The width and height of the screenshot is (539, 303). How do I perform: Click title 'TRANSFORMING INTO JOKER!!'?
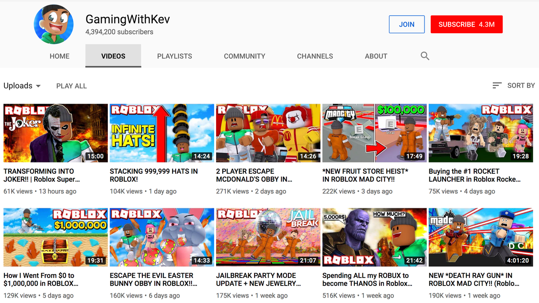pos(42,175)
